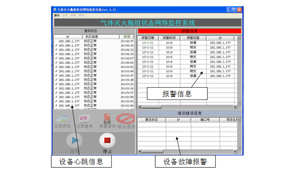Click alarm table's vertical scroll up arrow
Screen dimensions: 300x171
(x=239, y=38)
